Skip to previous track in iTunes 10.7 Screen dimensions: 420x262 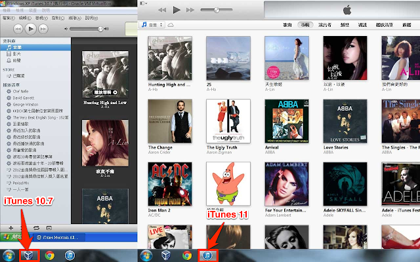(x=18, y=29)
